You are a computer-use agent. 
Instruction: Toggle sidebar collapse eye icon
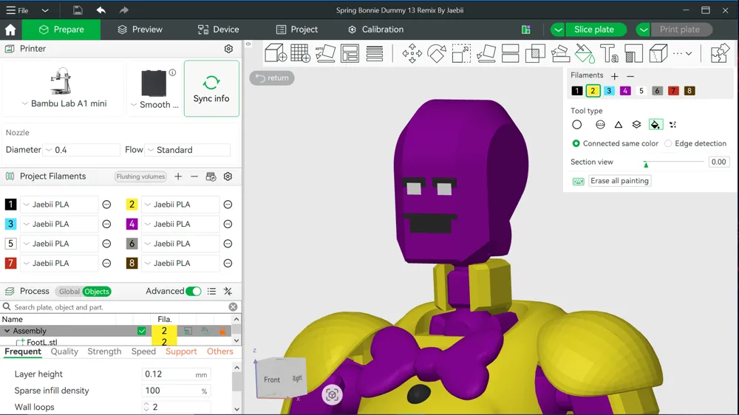248,44
